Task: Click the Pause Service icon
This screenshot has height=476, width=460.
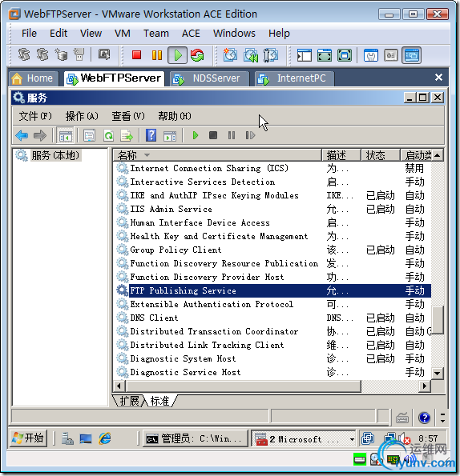Action: (232, 135)
